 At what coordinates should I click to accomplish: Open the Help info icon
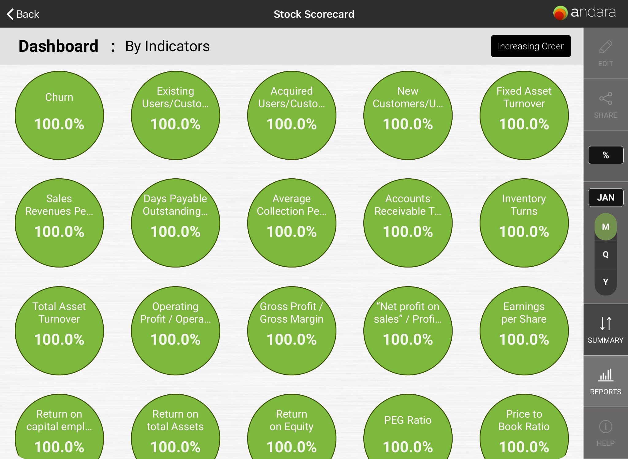pyautogui.click(x=605, y=427)
